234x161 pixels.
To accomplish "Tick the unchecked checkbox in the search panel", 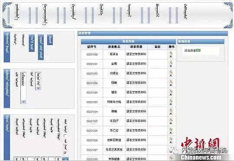I will pos(65,135).
